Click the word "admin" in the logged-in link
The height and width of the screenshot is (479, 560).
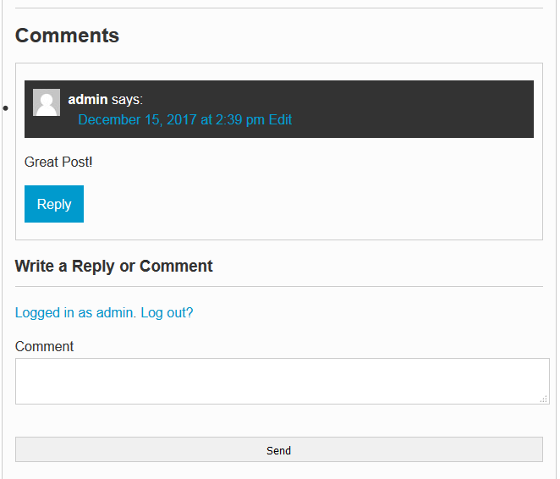click(x=114, y=312)
